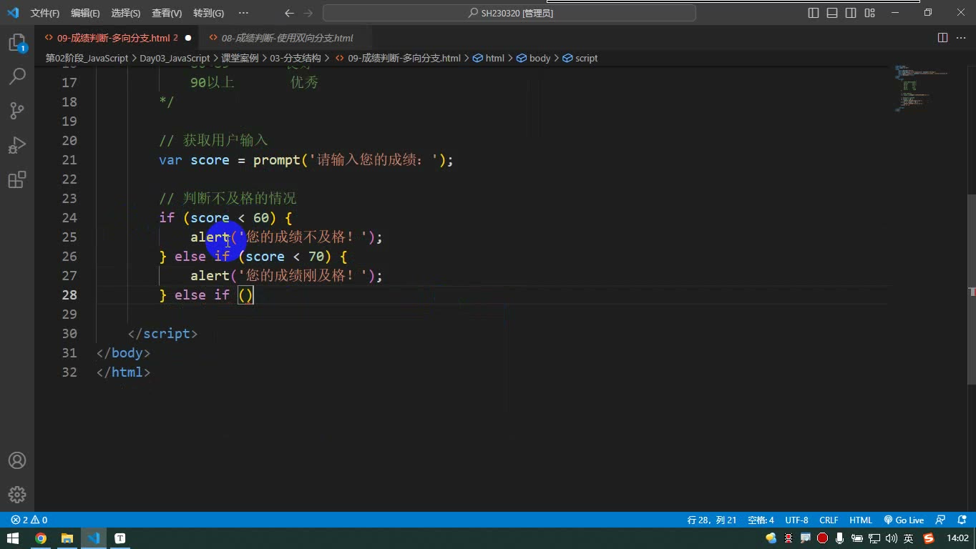The height and width of the screenshot is (549, 976).
Task: Open the 查看(V) menu
Action: (167, 13)
